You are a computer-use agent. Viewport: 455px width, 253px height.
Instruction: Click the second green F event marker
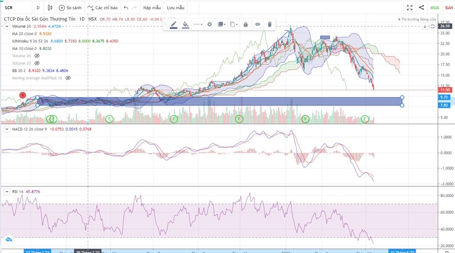109,119
